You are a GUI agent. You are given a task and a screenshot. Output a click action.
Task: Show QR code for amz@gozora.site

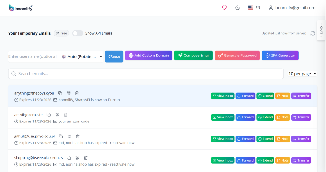[57, 115]
